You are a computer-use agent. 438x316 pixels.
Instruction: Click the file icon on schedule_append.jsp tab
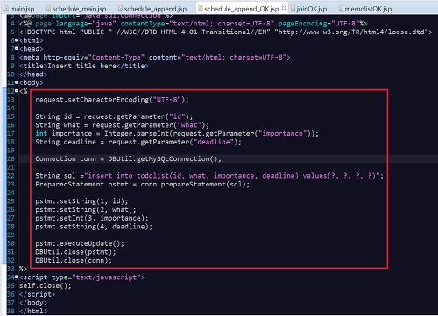click(120, 8)
